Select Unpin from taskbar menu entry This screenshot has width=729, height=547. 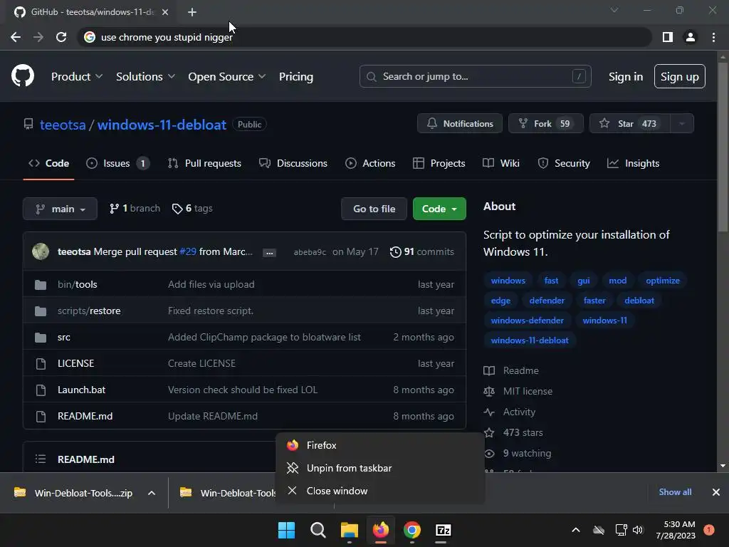click(x=380, y=468)
